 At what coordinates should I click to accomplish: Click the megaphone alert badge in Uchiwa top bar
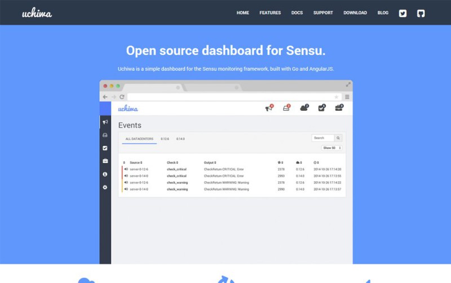pyautogui.click(x=269, y=108)
